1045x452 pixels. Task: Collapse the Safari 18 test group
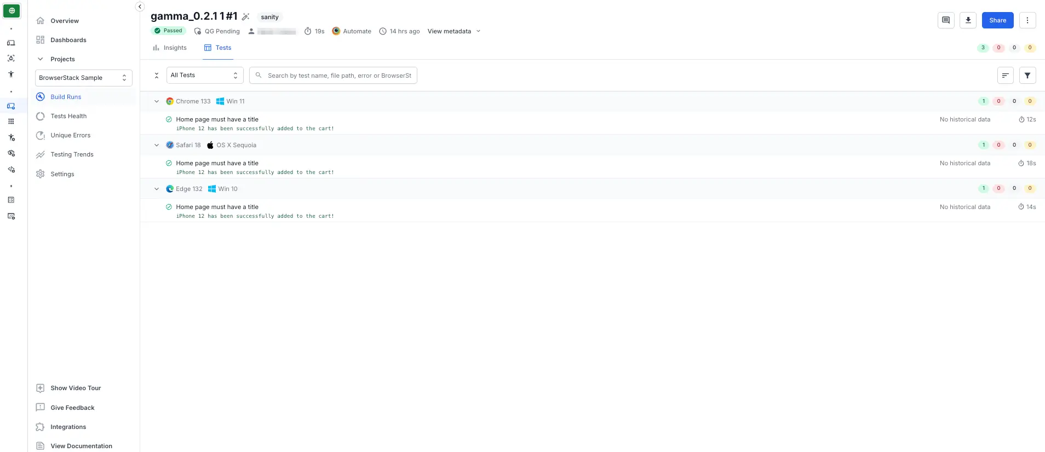(157, 145)
